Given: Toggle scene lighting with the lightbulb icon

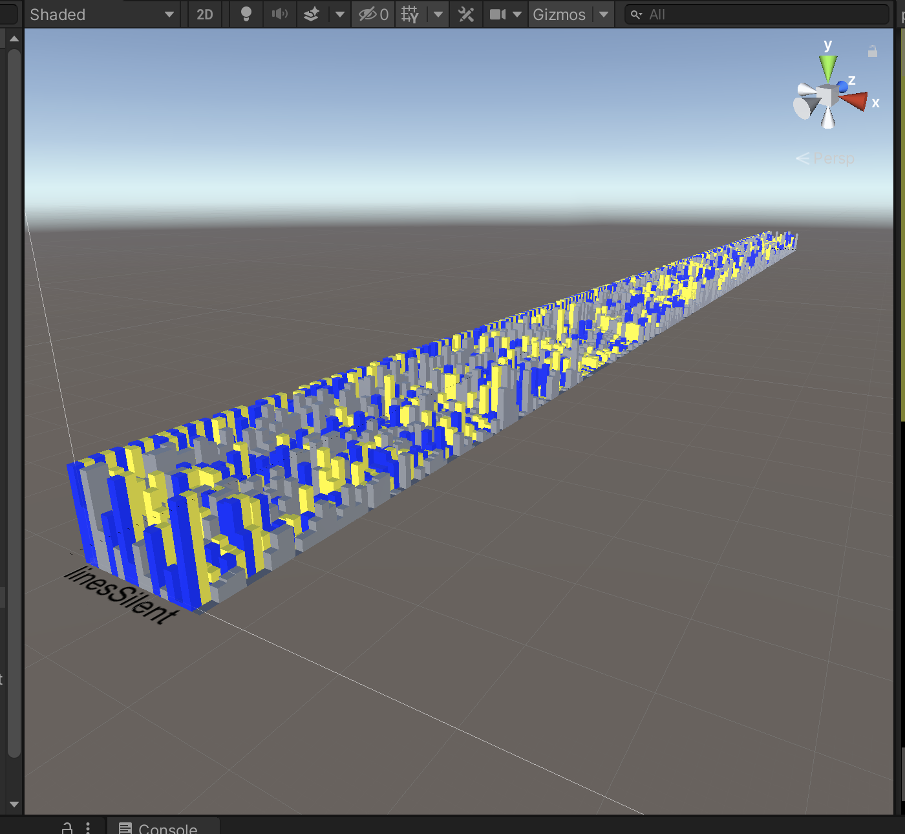Looking at the screenshot, I should pos(246,14).
